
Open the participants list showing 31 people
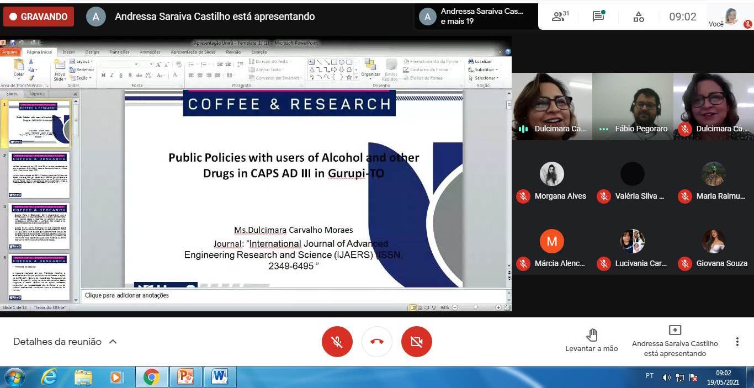click(560, 17)
